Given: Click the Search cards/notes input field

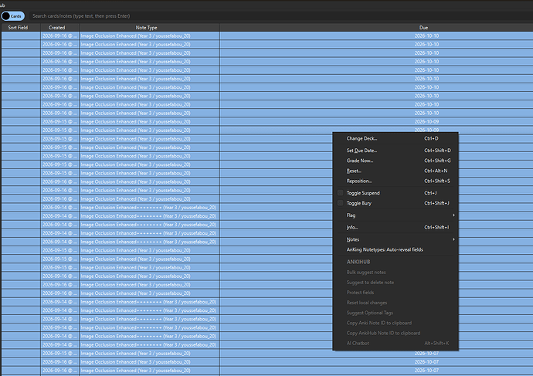Looking at the screenshot, I should click(x=280, y=16).
